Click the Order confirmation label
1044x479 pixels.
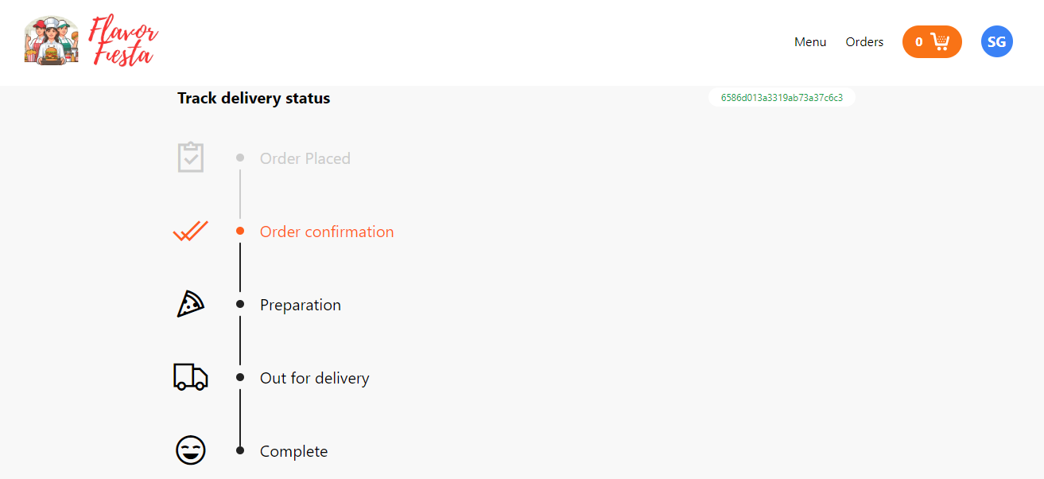click(326, 232)
